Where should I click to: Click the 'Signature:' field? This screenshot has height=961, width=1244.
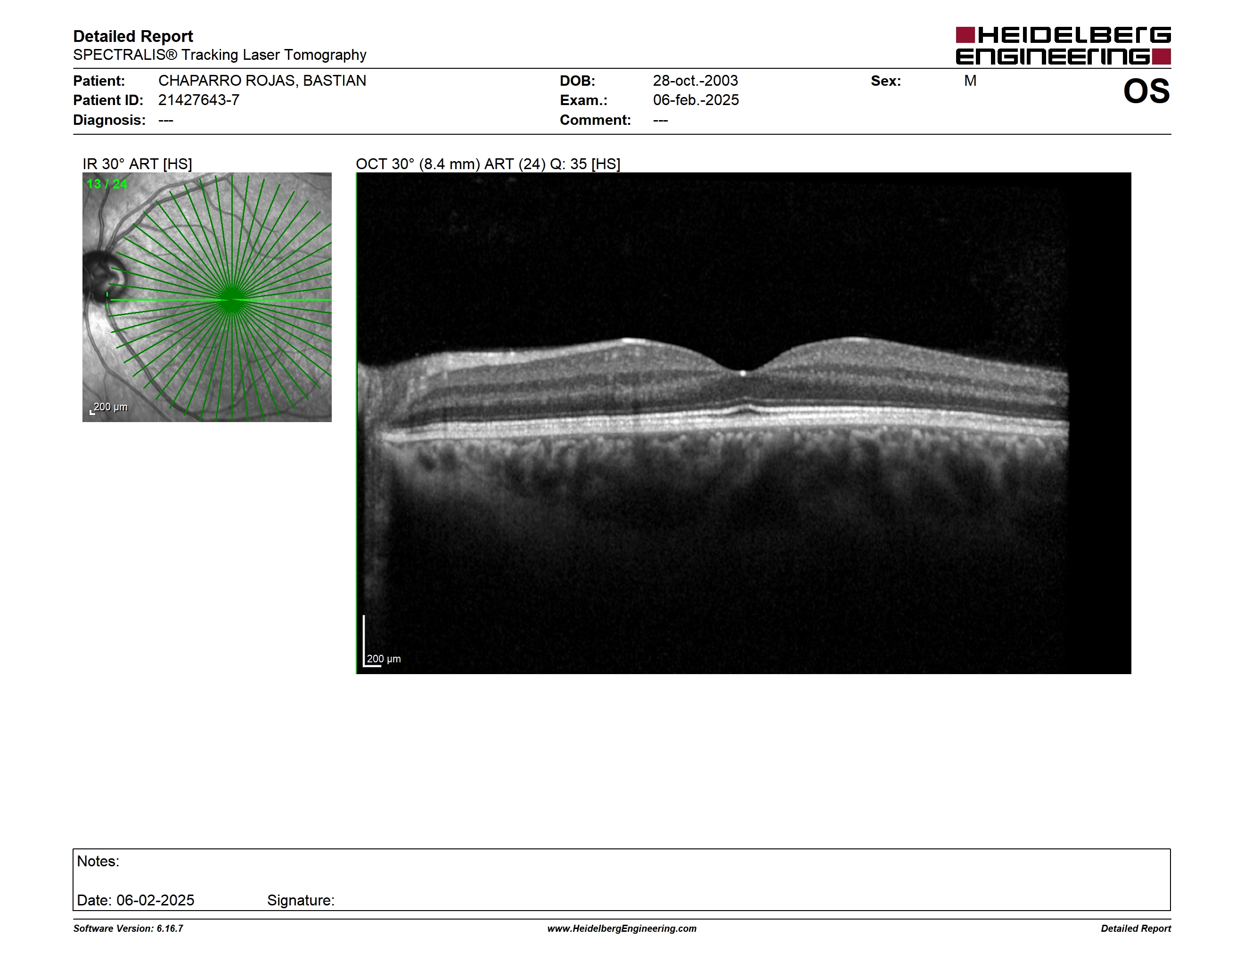301,901
